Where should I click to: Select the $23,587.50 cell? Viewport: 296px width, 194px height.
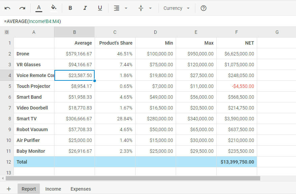[x=75, y=75]
